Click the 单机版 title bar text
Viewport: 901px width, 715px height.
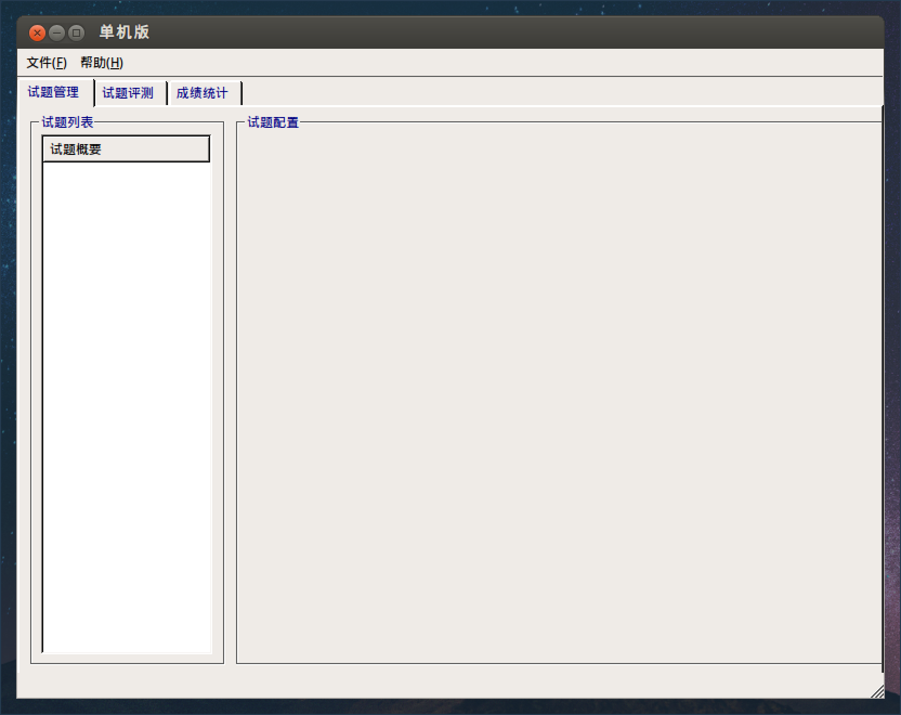[124, 32]
